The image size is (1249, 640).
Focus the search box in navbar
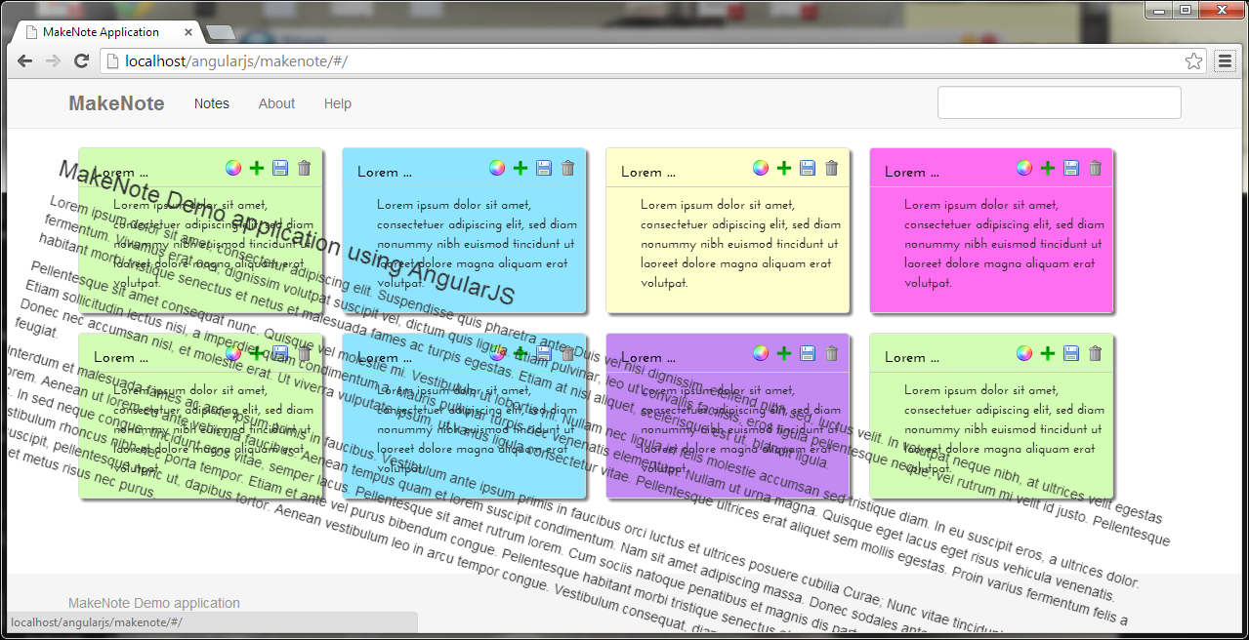(1060, 102)
